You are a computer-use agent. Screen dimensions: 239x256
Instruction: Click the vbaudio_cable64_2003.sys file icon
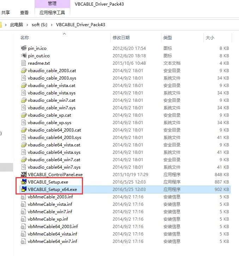coord(24,137)
